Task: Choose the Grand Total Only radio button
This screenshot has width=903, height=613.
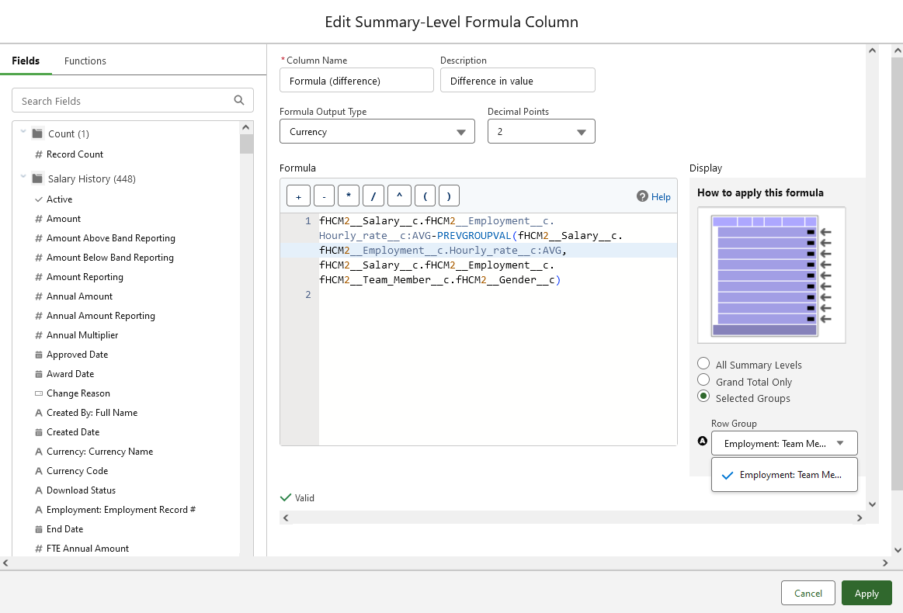Action: click(x=703, y=380)
